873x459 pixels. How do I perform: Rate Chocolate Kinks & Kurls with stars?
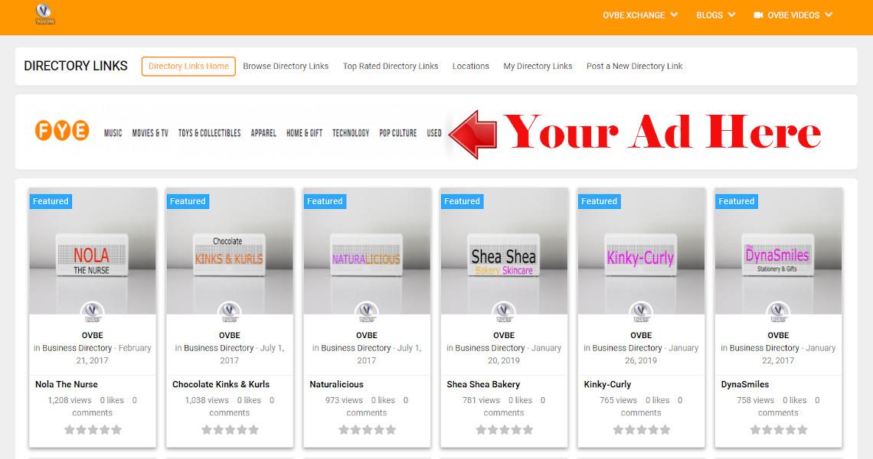(x=230, y=429)
